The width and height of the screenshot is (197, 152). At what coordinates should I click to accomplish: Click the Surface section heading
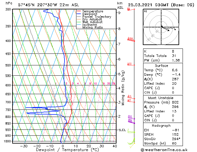coord(161,66)
